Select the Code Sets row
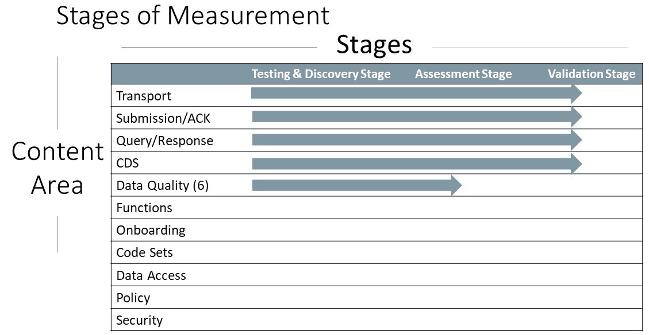This screenshot has height=335, width=649. coord(377,252)
